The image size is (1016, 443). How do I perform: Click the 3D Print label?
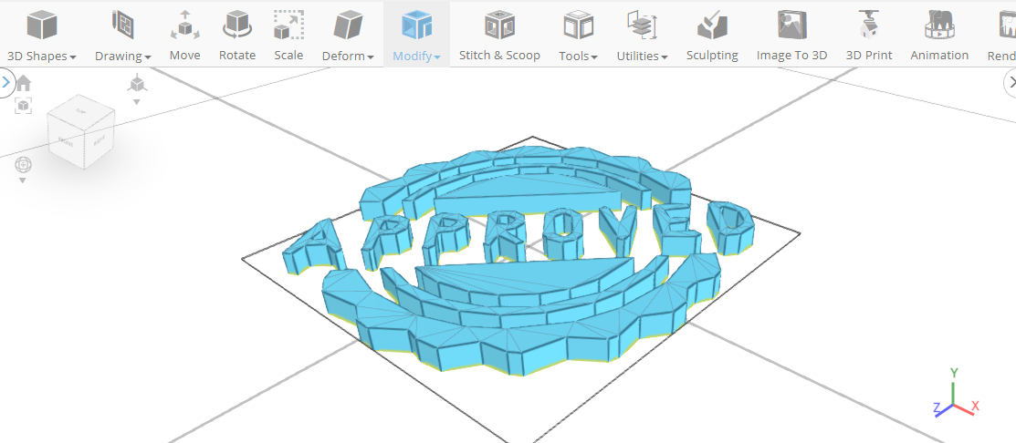tap(869, 56)
